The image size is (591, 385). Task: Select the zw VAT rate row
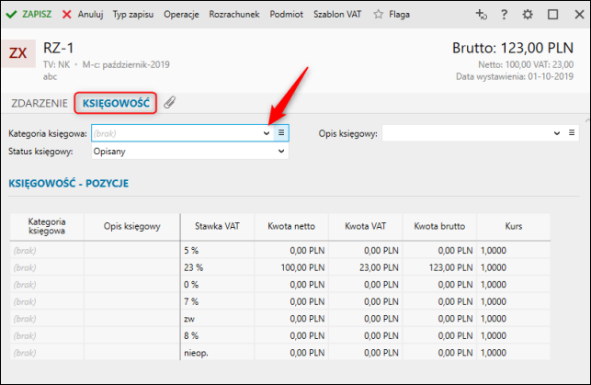point(280,319)
